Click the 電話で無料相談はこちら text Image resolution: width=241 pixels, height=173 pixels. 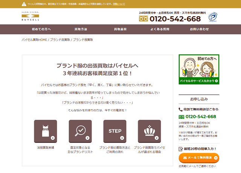click(x=201, y=109)
